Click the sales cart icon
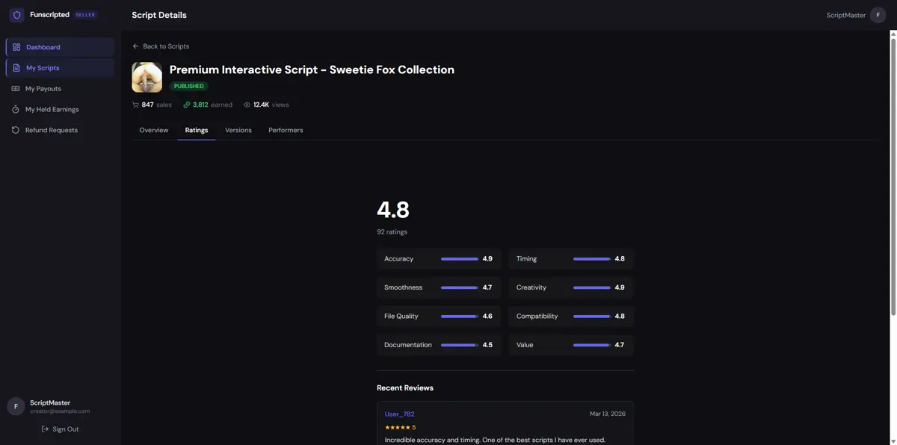This screenshot has width=897, height=445. [x=135, y=105]
